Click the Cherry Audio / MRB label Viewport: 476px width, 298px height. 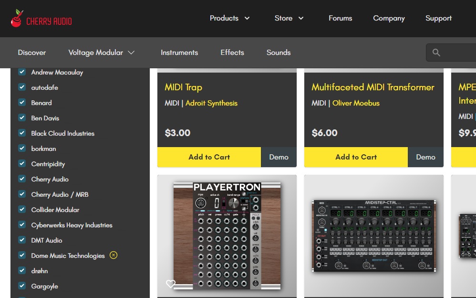click(60, 195)
